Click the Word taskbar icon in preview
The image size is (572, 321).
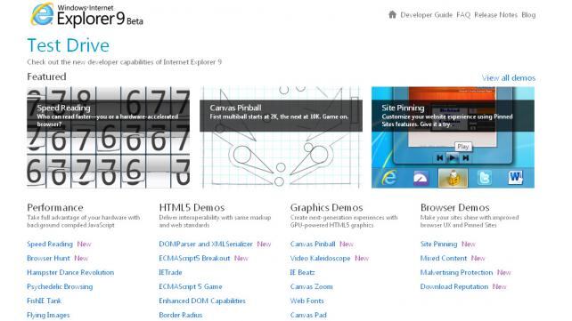click(516, 178)
